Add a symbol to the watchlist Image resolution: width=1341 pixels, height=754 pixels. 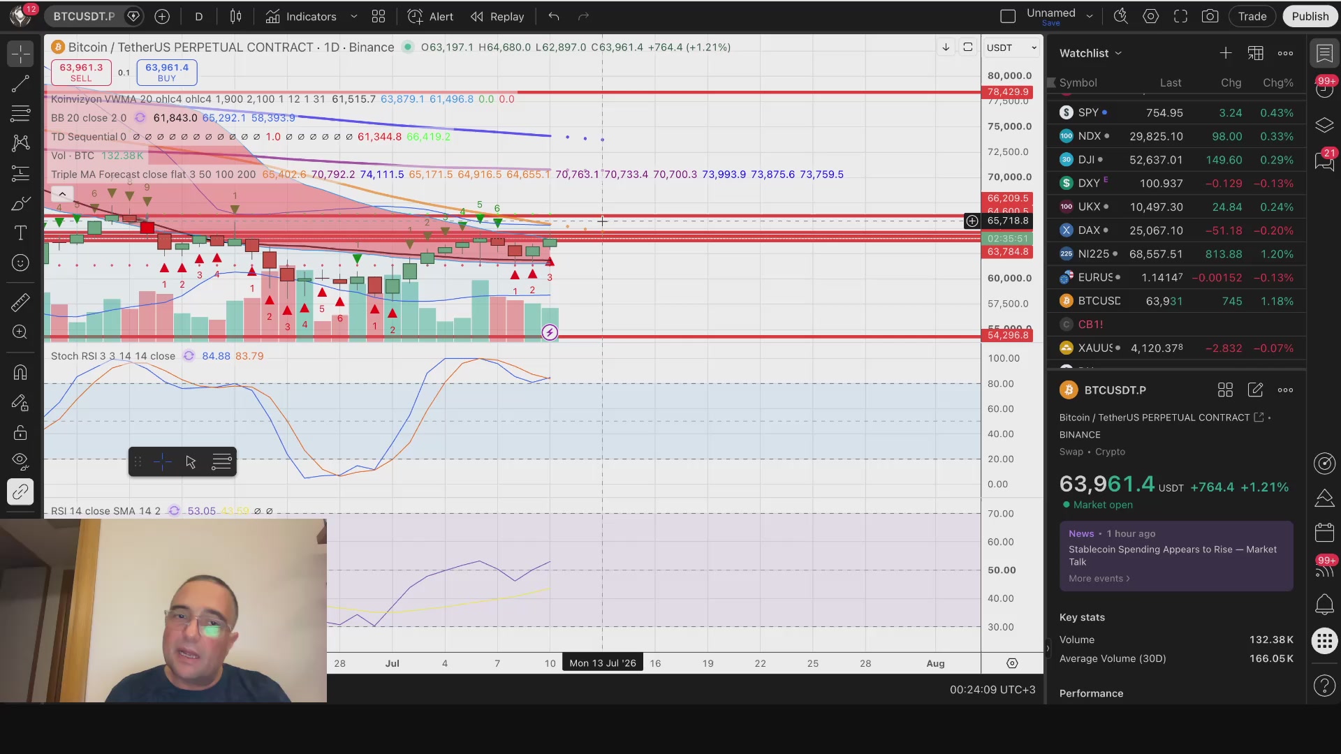click(x=1226, y=53)
